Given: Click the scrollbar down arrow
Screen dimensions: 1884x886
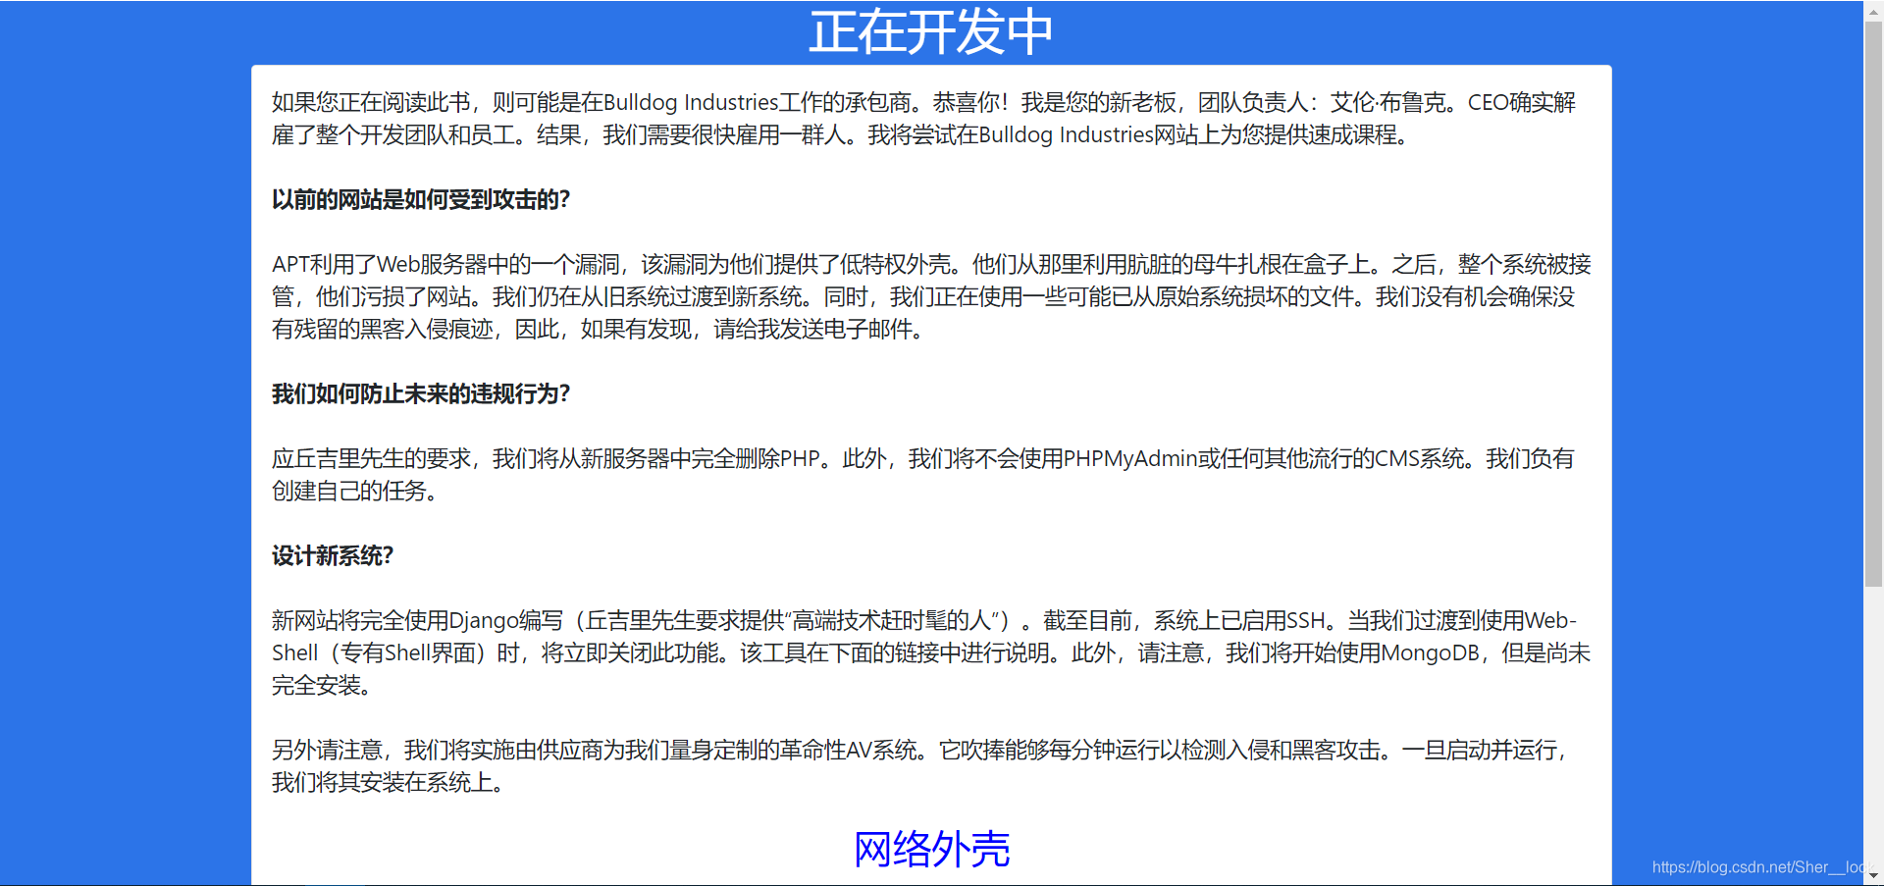Looking at the screenshot, I should 1873,876.
